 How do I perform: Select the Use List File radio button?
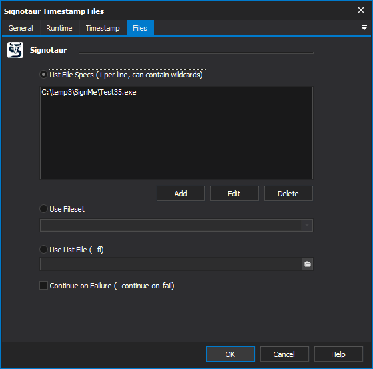[43, 250]
